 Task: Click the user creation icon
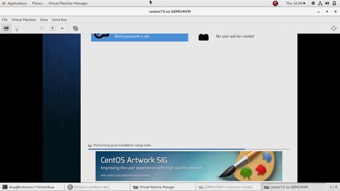(203, 37)
